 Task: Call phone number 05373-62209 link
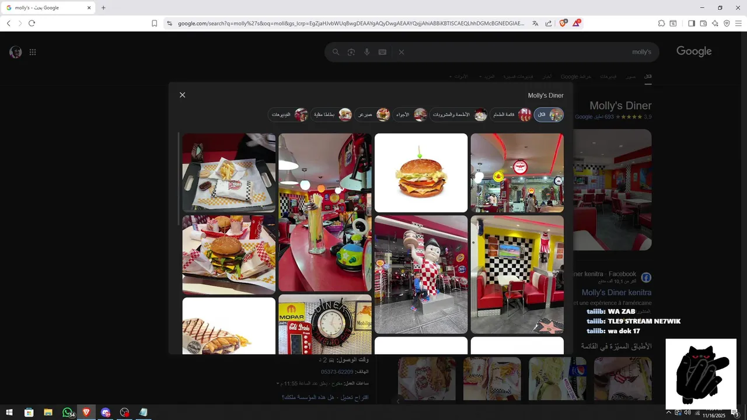337,372
